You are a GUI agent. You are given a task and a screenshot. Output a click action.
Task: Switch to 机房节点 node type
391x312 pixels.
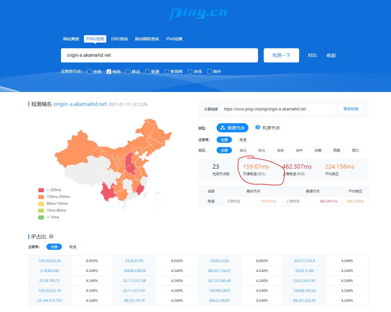click(268, 128)
